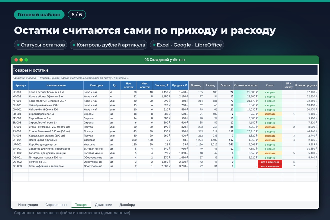Open the Движение sheet tab

[x=103, y=205]
